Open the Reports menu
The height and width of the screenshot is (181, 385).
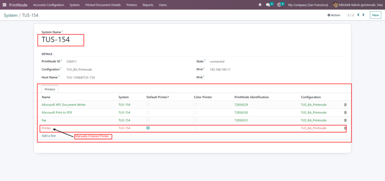[x=148, y=5]
